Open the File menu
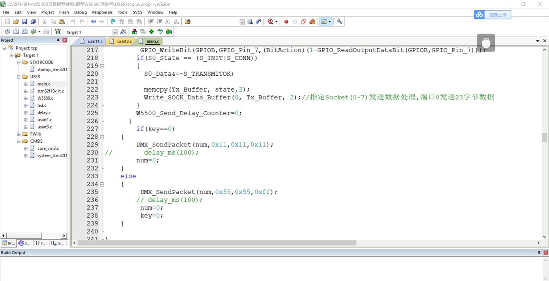Viewport: 549px width, 281px height. [6, 12]
